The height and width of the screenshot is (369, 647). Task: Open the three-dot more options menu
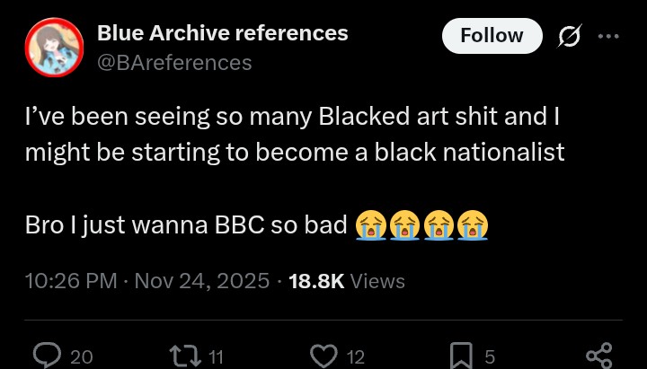click(608, 36)
